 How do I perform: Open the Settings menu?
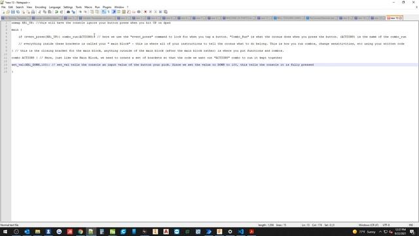(x=68, y=7)
